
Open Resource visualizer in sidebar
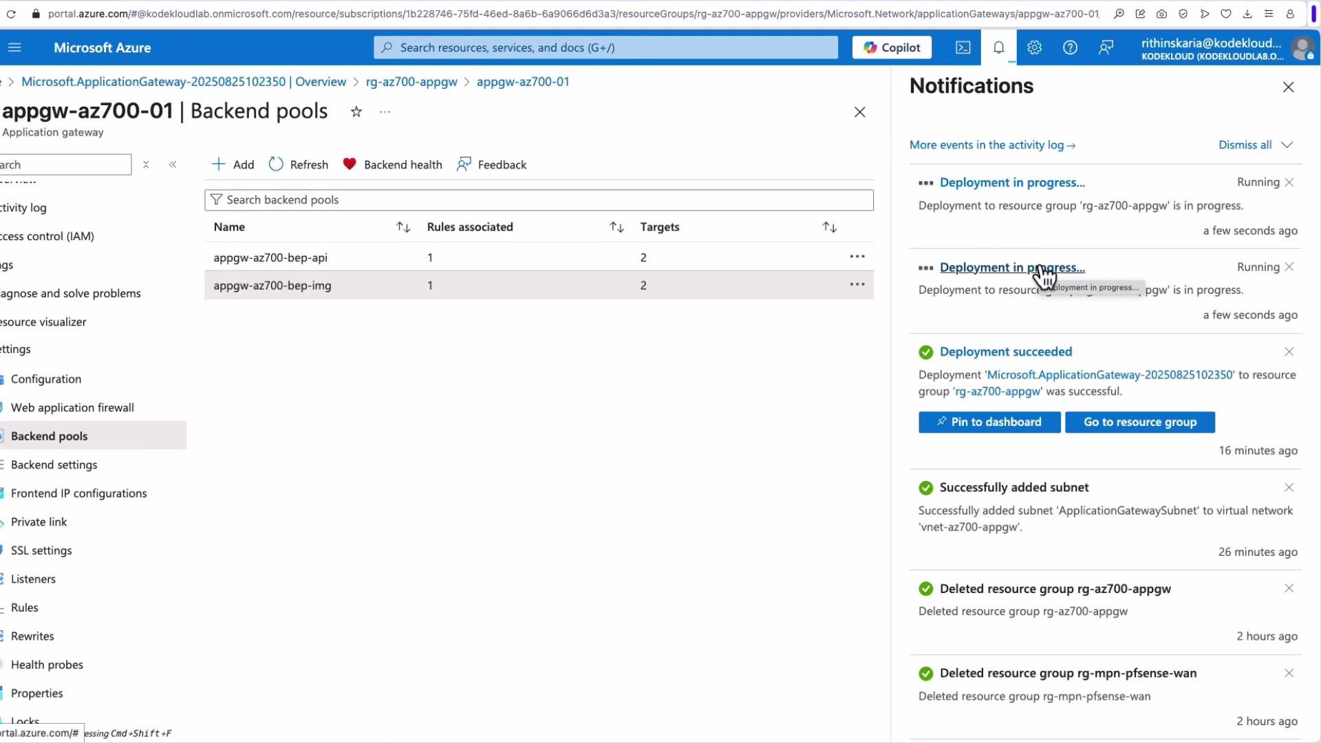click(43, 322)
